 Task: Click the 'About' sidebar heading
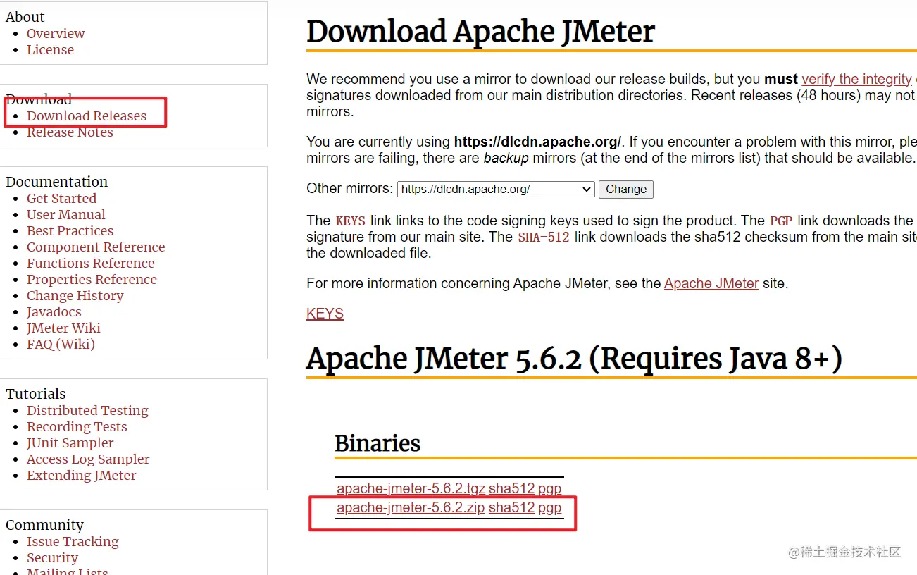[25, 17]
